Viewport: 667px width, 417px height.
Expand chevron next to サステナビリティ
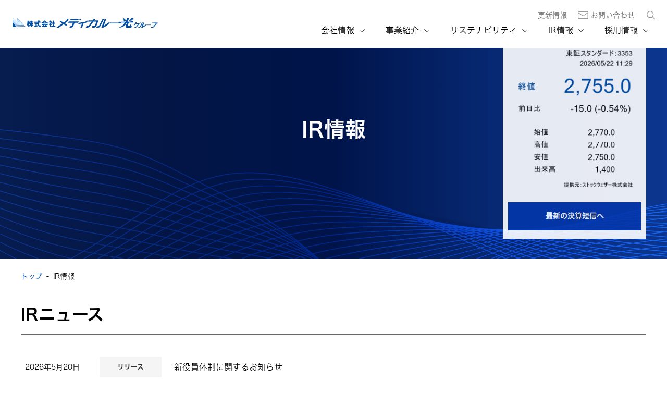[525, 31]
